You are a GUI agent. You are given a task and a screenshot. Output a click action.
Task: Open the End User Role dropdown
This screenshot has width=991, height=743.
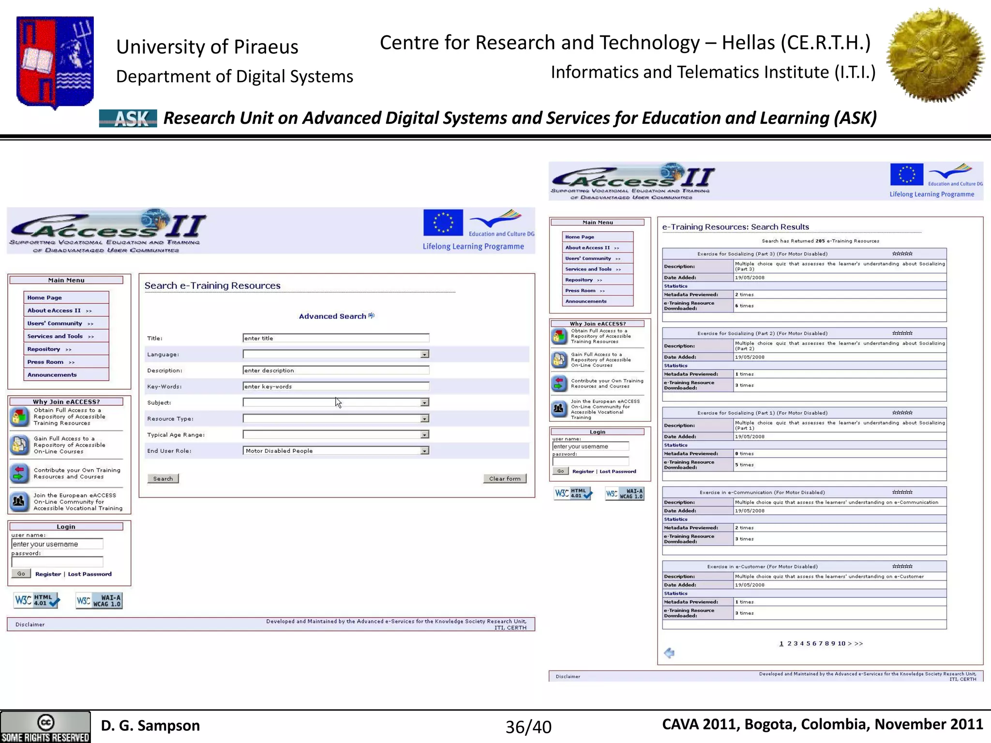pyautogui.click(x=424, y=451)
